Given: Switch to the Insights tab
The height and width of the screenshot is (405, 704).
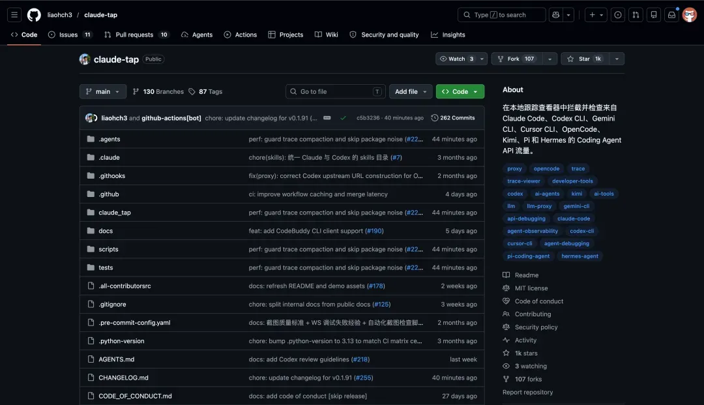Looking at the screenshot, I should pos(448,35).
